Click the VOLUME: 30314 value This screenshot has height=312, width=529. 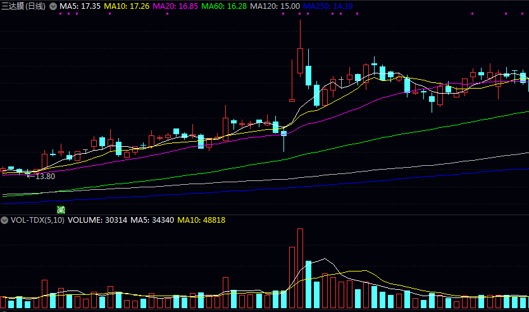97,220
